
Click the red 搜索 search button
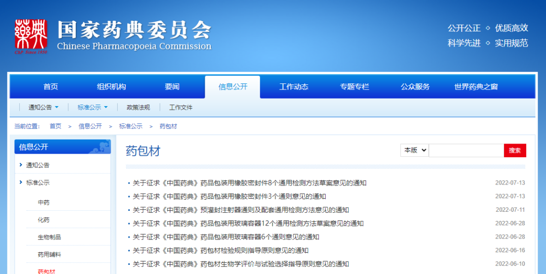coord(515,150)
